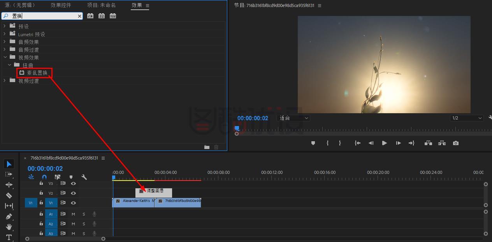Select the Hand tool

(9, 227)
